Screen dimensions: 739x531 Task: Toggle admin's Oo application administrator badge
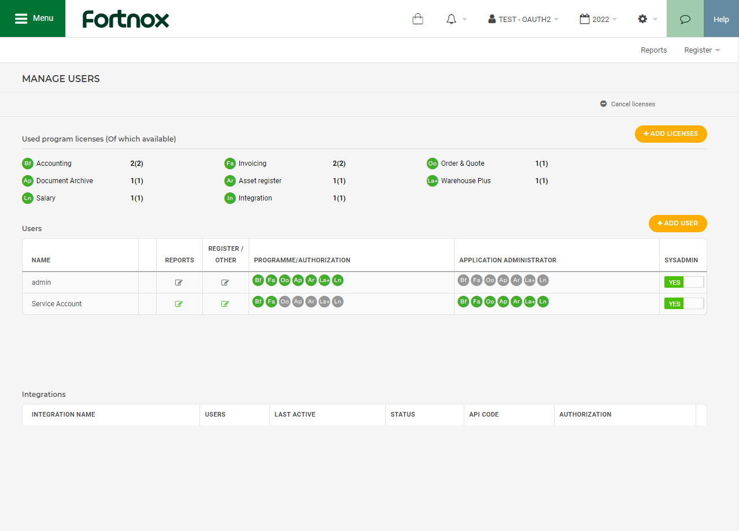(490, 280)
